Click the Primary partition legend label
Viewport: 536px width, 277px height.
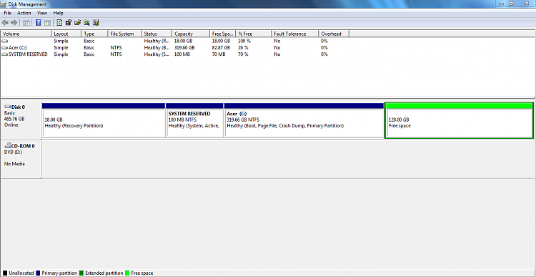click(x=59, y=273)
